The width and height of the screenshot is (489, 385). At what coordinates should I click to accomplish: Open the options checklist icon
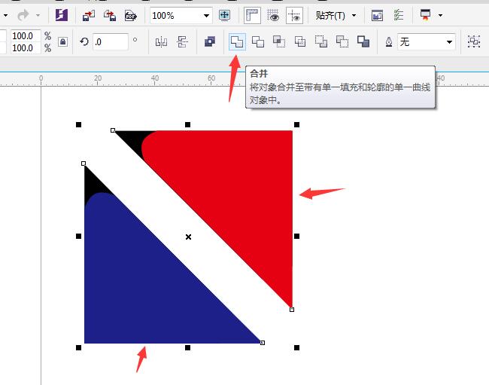tap(398, 15)
